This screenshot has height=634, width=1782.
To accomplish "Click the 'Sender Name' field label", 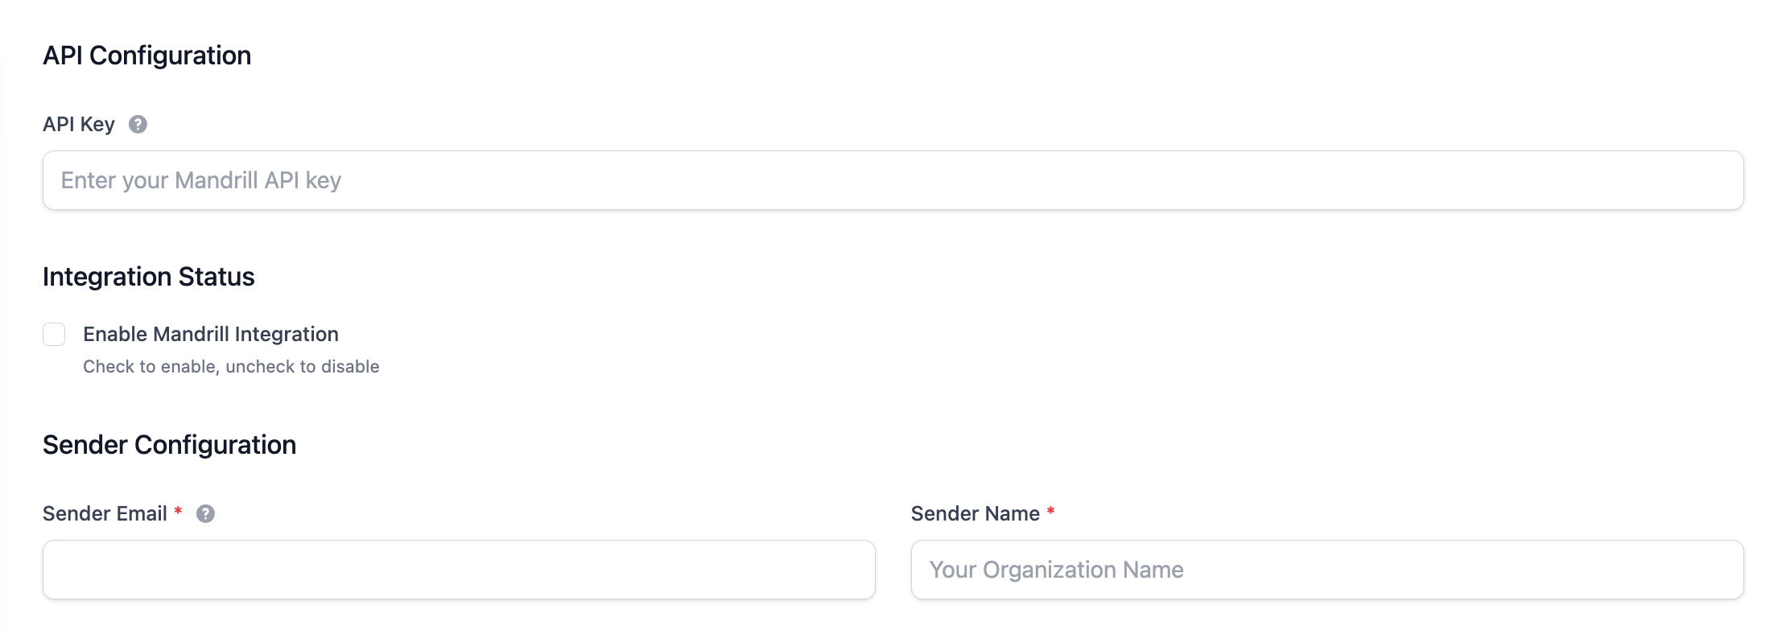I will pyautogui.click(x=976, y=514).
